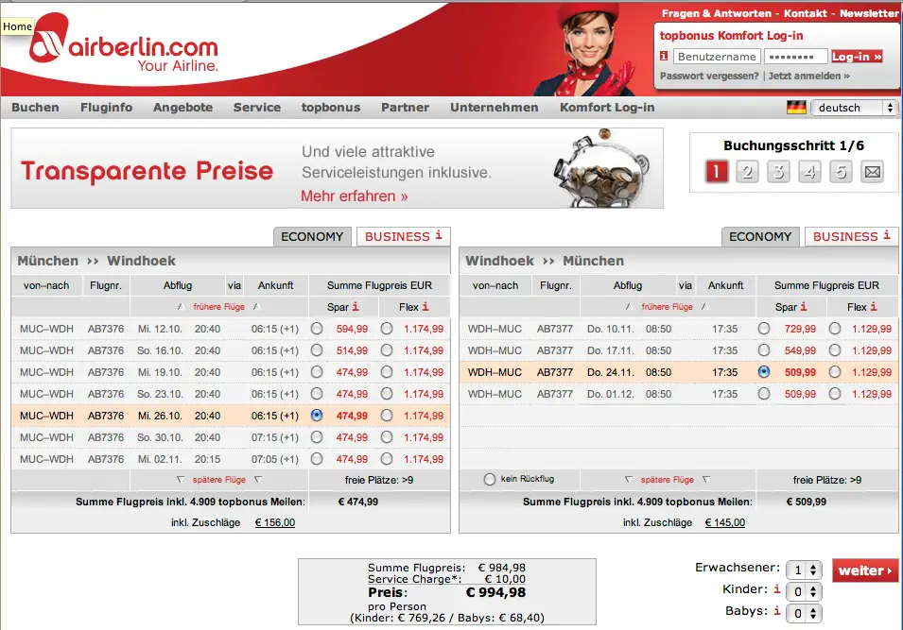Viewport: 903px width, 630px height.
Task: Switch to BUSINESS tab for Windhoek–München
Action: [x=852, y=236]
